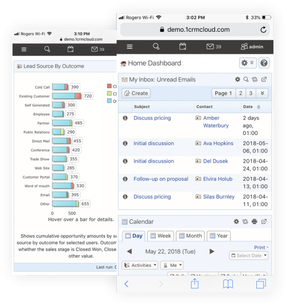
Task: Expand more inbox pages chevron
Action: point(262,93)
